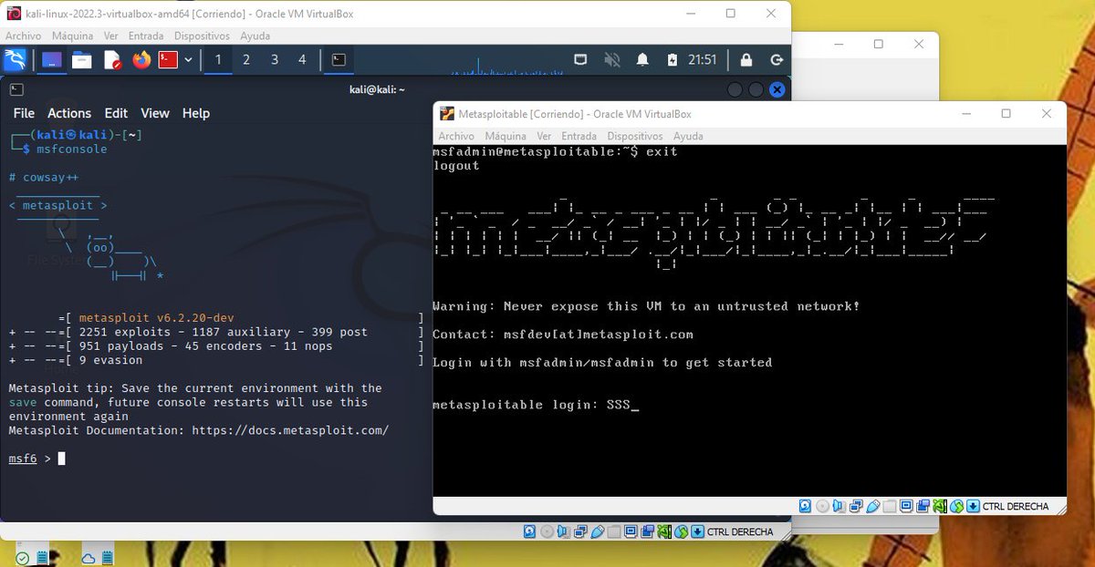Open Ayuda menu in Metasploitable window
The image size is (1095, 567).
(688, 136)
